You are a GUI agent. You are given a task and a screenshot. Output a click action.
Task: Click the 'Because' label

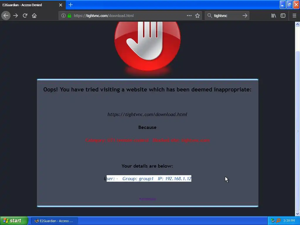pyautogui.click(x=147, y=127)
